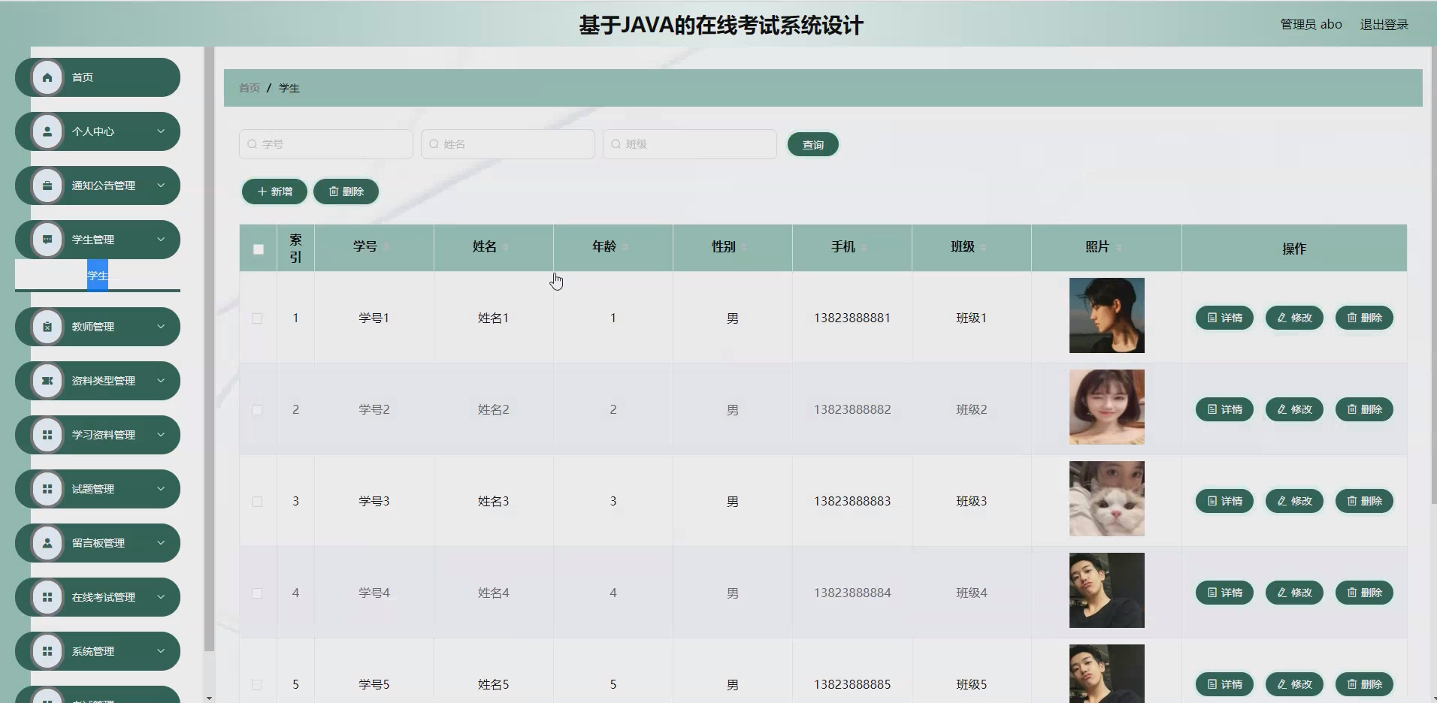Select the 首页 home icon in sidebar

47,77
